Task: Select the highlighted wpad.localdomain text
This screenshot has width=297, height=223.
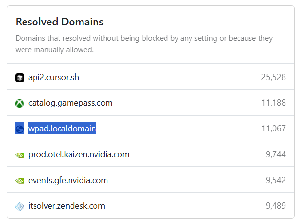Action: [x=62, y=129]
